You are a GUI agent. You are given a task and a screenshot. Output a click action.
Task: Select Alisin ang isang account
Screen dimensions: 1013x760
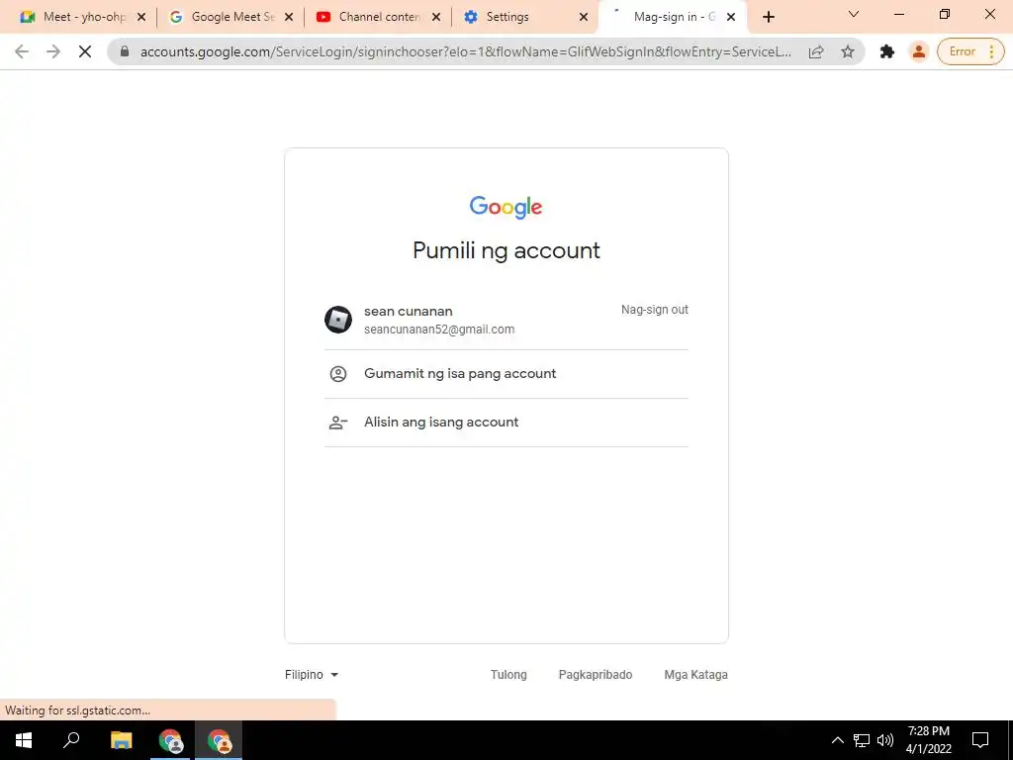pos(506,423)
